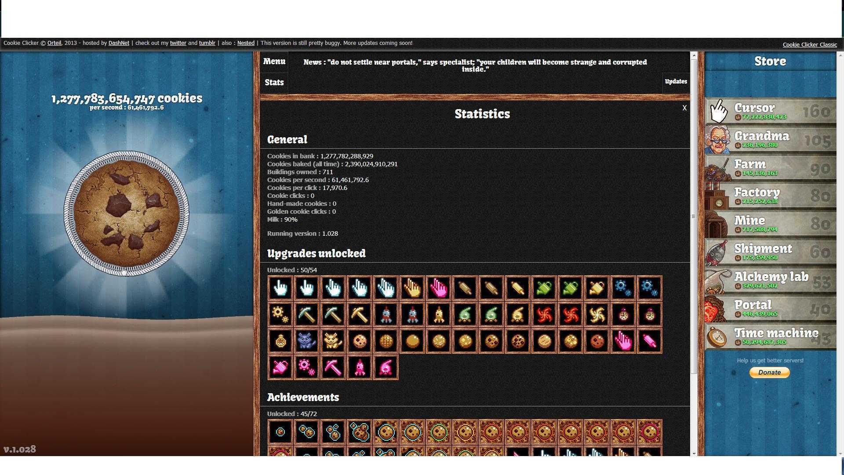Select the pink watering can upgrade icon

click(x=280, y=368)
